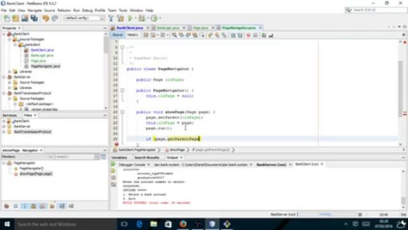Click the Profile Project toolbar icon
This screenshot has width=408, height=230.
pos(154,19)
